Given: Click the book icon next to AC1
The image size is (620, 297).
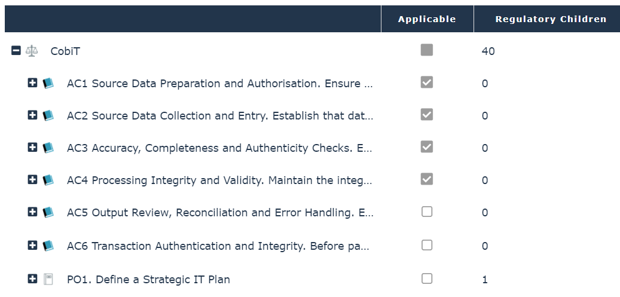Looking at the screenshot, I should click(48, 83).
